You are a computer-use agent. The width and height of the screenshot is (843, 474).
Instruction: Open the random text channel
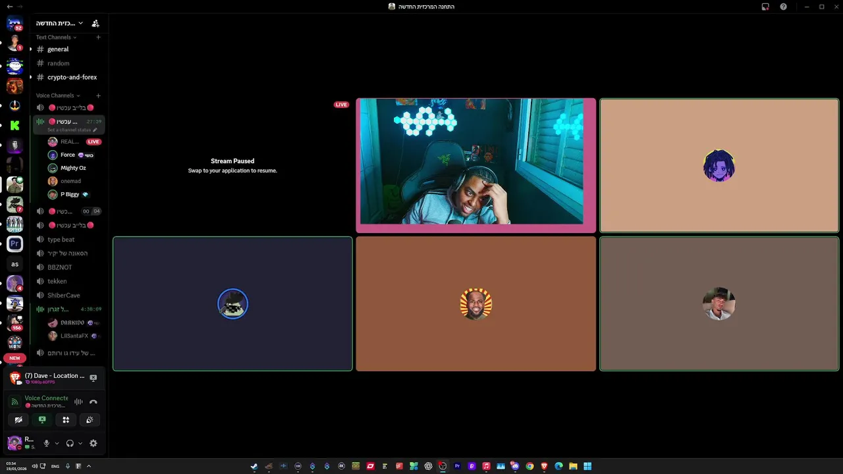tap(68, 63)
